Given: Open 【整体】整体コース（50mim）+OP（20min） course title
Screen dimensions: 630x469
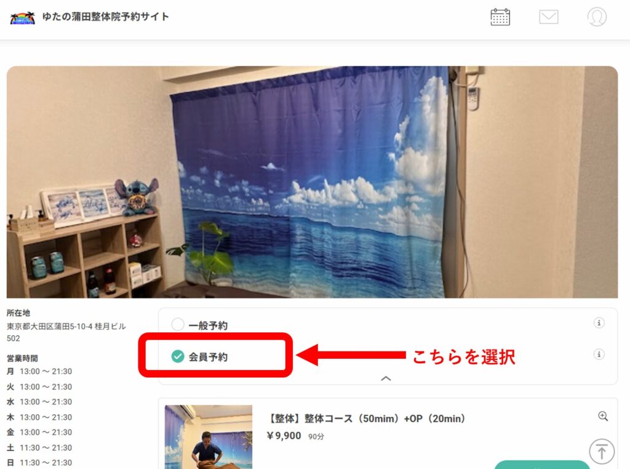Looking at the screenshot, I should tap(365, 419).
